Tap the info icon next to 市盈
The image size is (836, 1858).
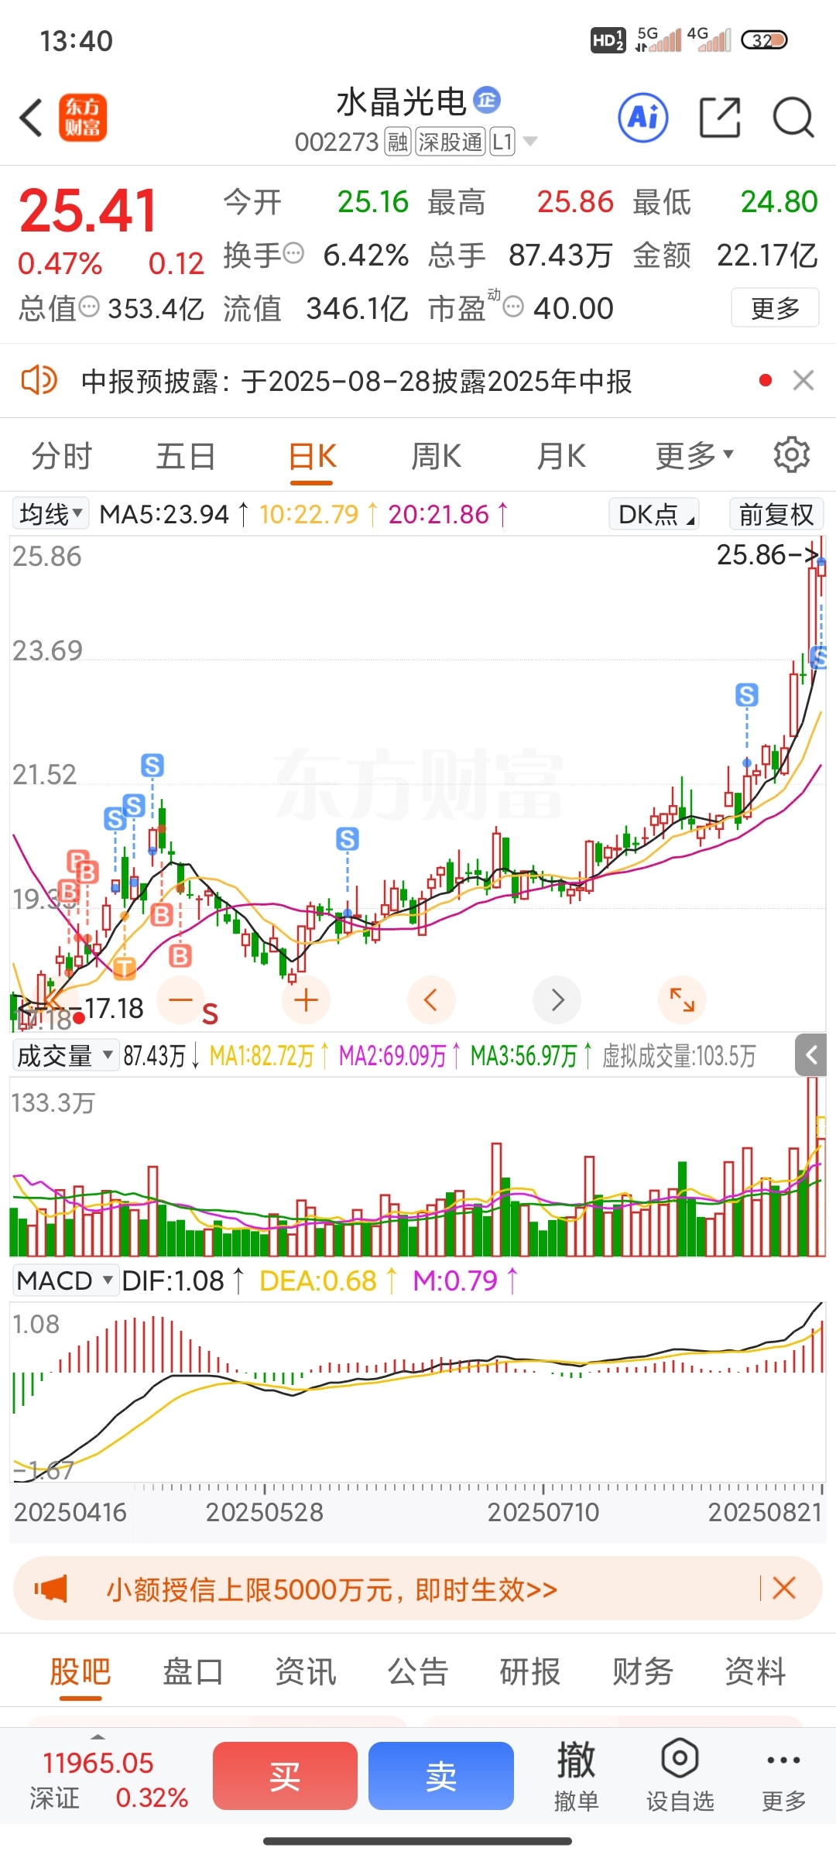point(513,307)
